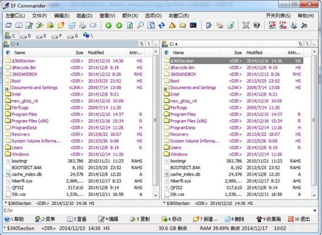The width and height of the screenshot is (322, 235).
Task: Open the 磁盘(D) menu
Action: [x=84, y=16]
